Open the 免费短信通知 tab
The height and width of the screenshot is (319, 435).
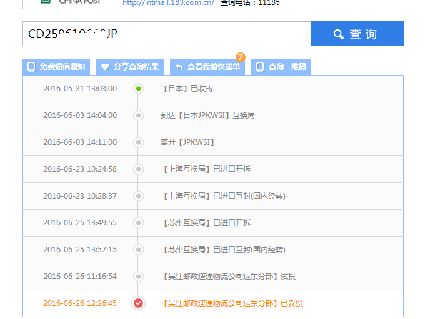(x=56, y=67)
